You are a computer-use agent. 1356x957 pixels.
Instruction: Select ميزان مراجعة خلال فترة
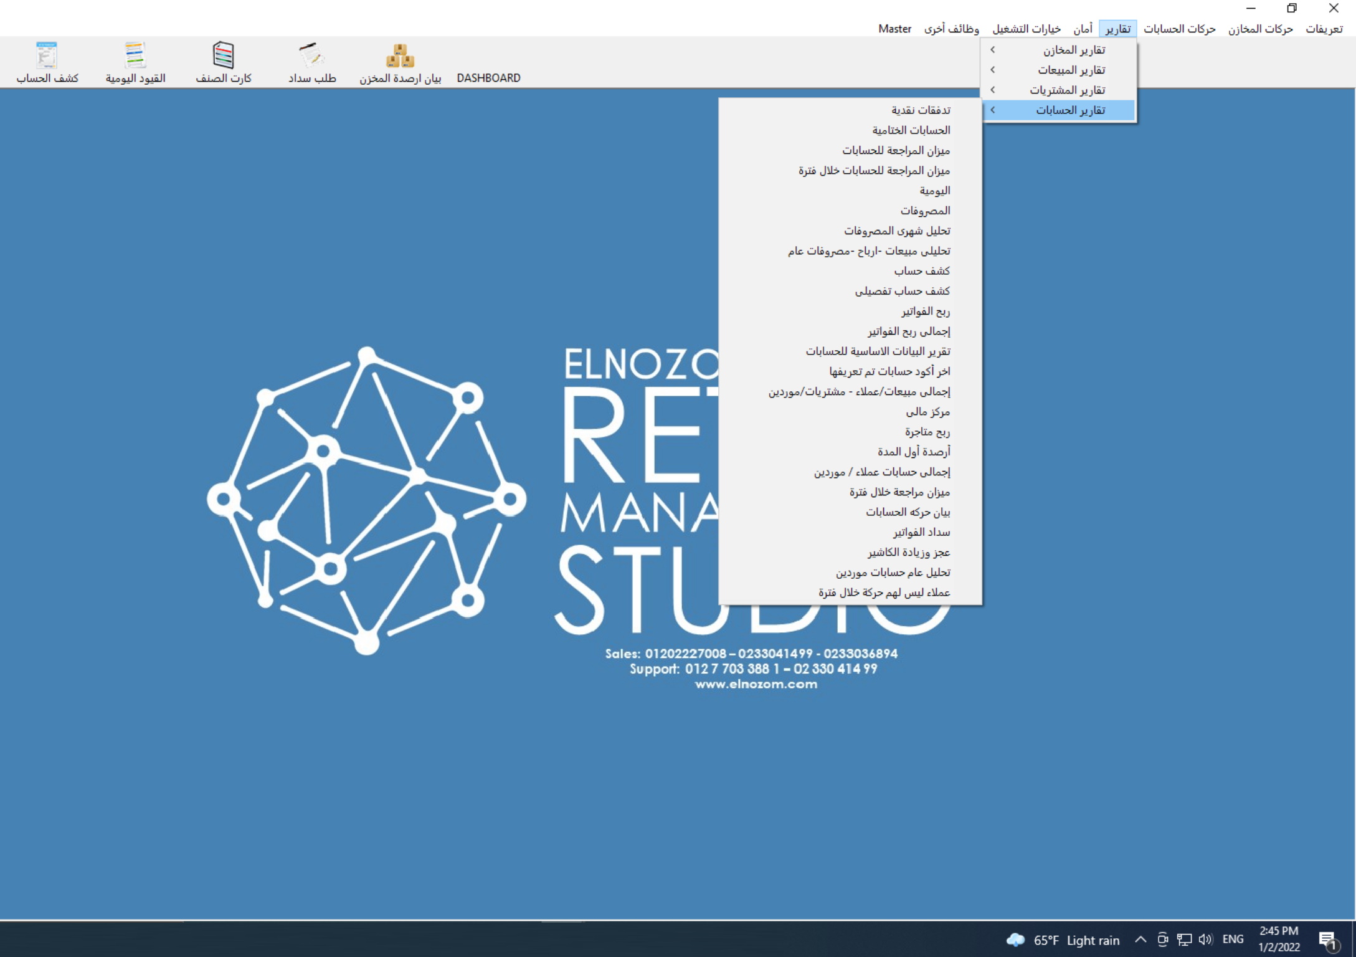click(851, 492)
